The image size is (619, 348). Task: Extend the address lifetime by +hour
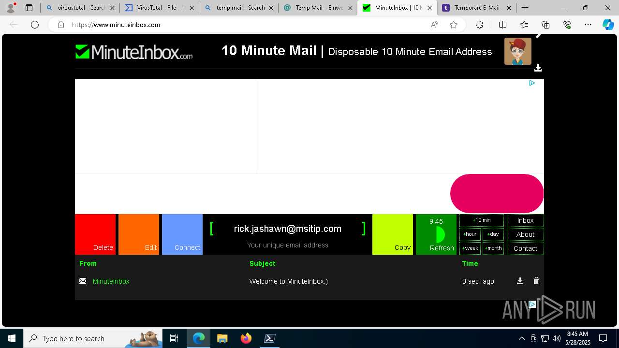click(470, 234)
